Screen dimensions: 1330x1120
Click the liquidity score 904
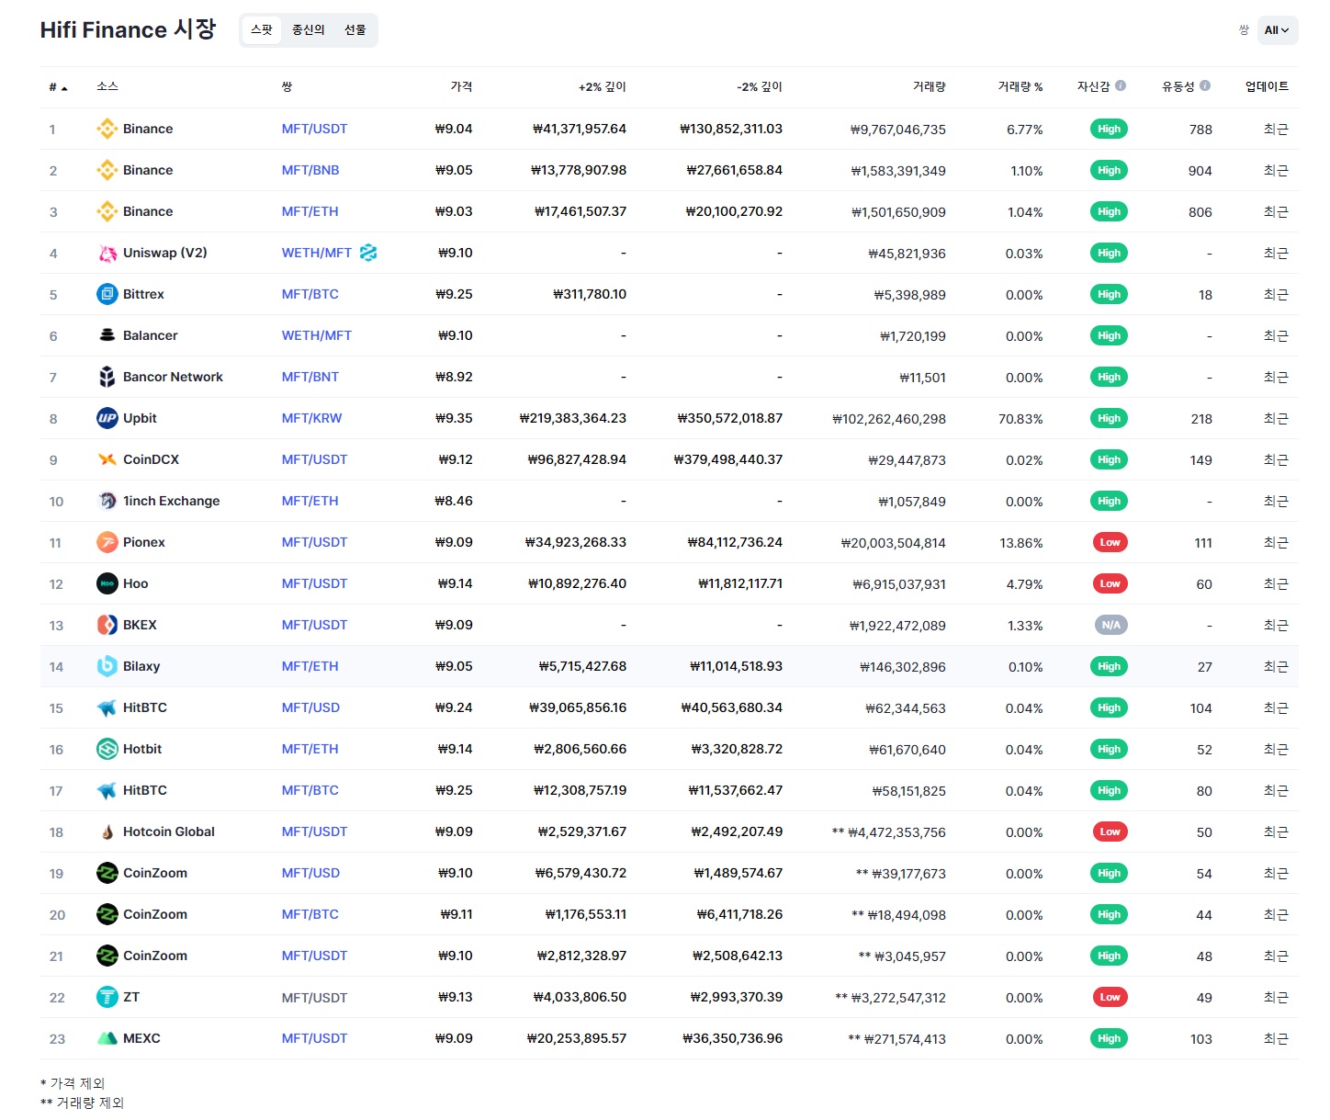[1200, 171]
